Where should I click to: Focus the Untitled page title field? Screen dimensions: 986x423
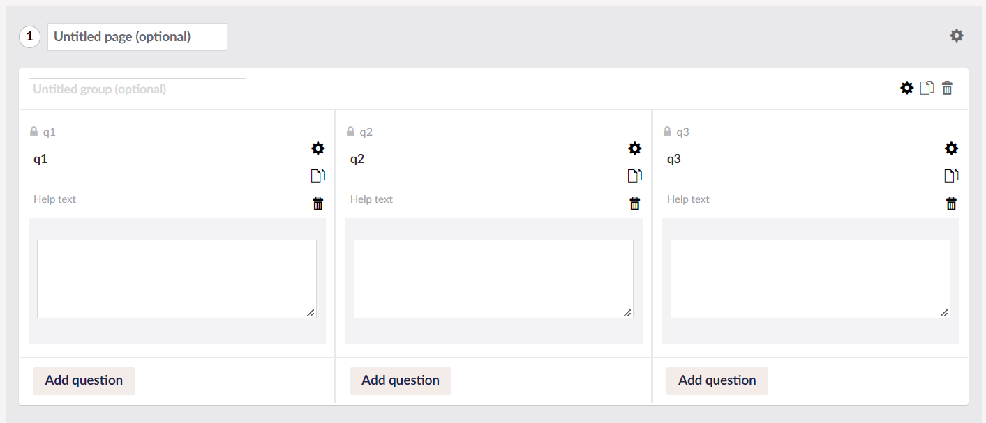137,37
